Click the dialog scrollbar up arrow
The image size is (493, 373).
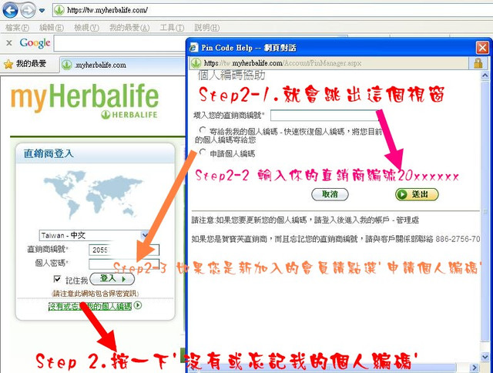(485, 76)
